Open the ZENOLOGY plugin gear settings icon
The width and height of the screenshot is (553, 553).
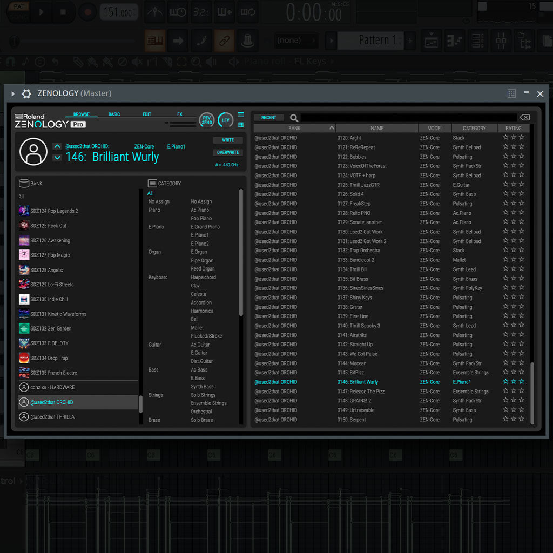click(26, 93)
